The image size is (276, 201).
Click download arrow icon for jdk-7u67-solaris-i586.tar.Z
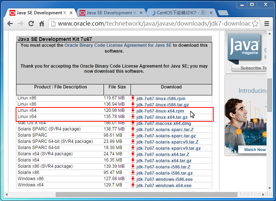tap(133, 166)
